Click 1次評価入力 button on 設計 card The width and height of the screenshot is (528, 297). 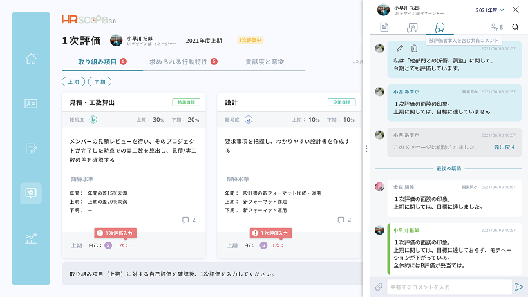click(270, 233)
